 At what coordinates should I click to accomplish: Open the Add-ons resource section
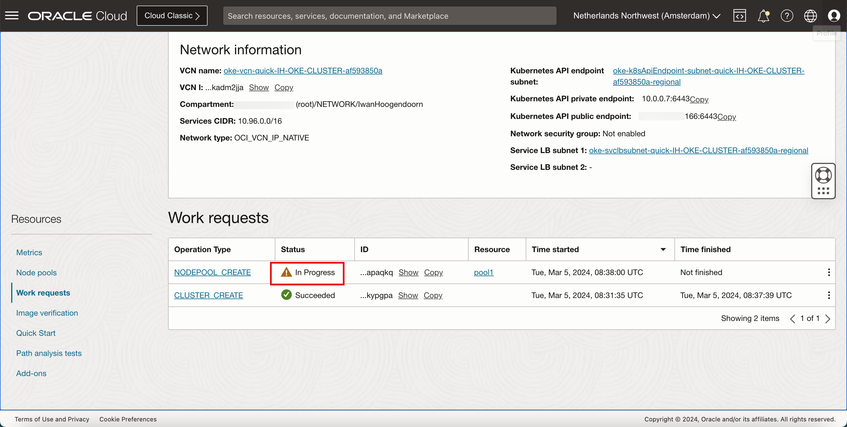pyautogui.click(x=31, y=374)
